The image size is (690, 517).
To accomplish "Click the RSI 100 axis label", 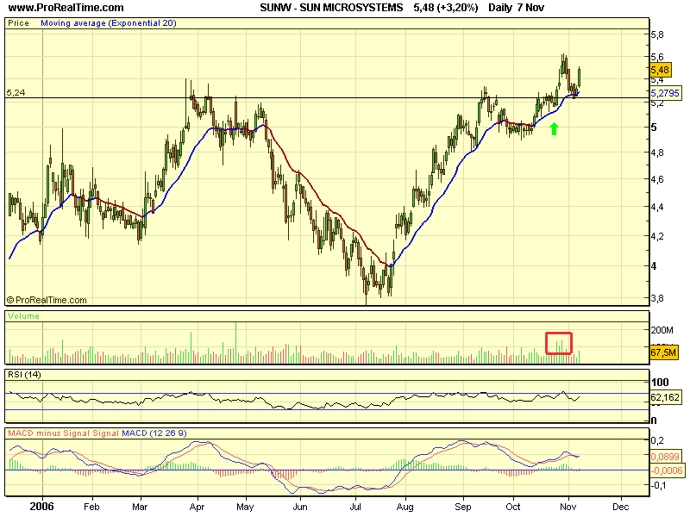I will pos(660,382).
